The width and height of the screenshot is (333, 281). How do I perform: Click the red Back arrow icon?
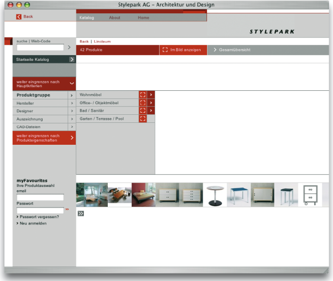[19, 17]
